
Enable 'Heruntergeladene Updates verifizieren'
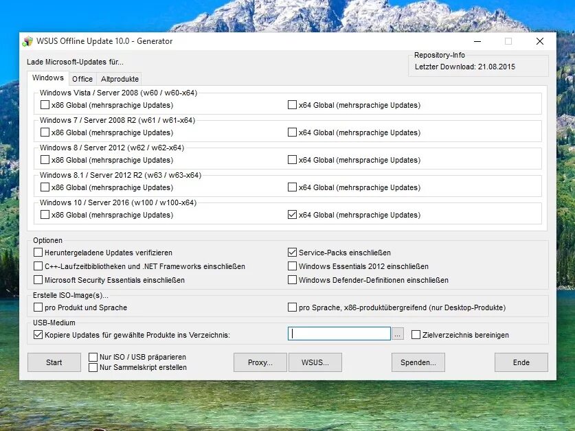(x=38, y=253)
